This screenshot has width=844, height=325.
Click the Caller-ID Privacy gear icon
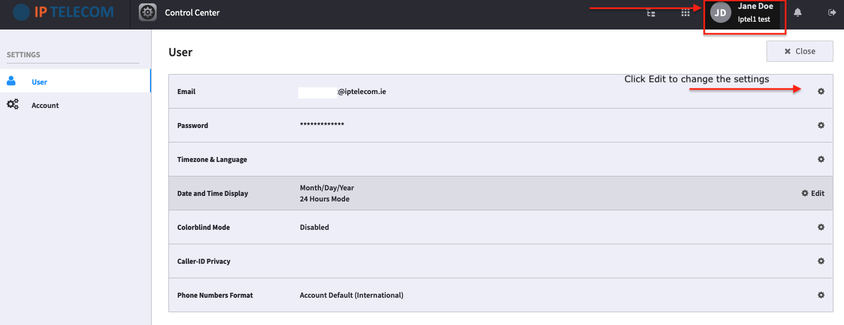[x=821, y=261]
